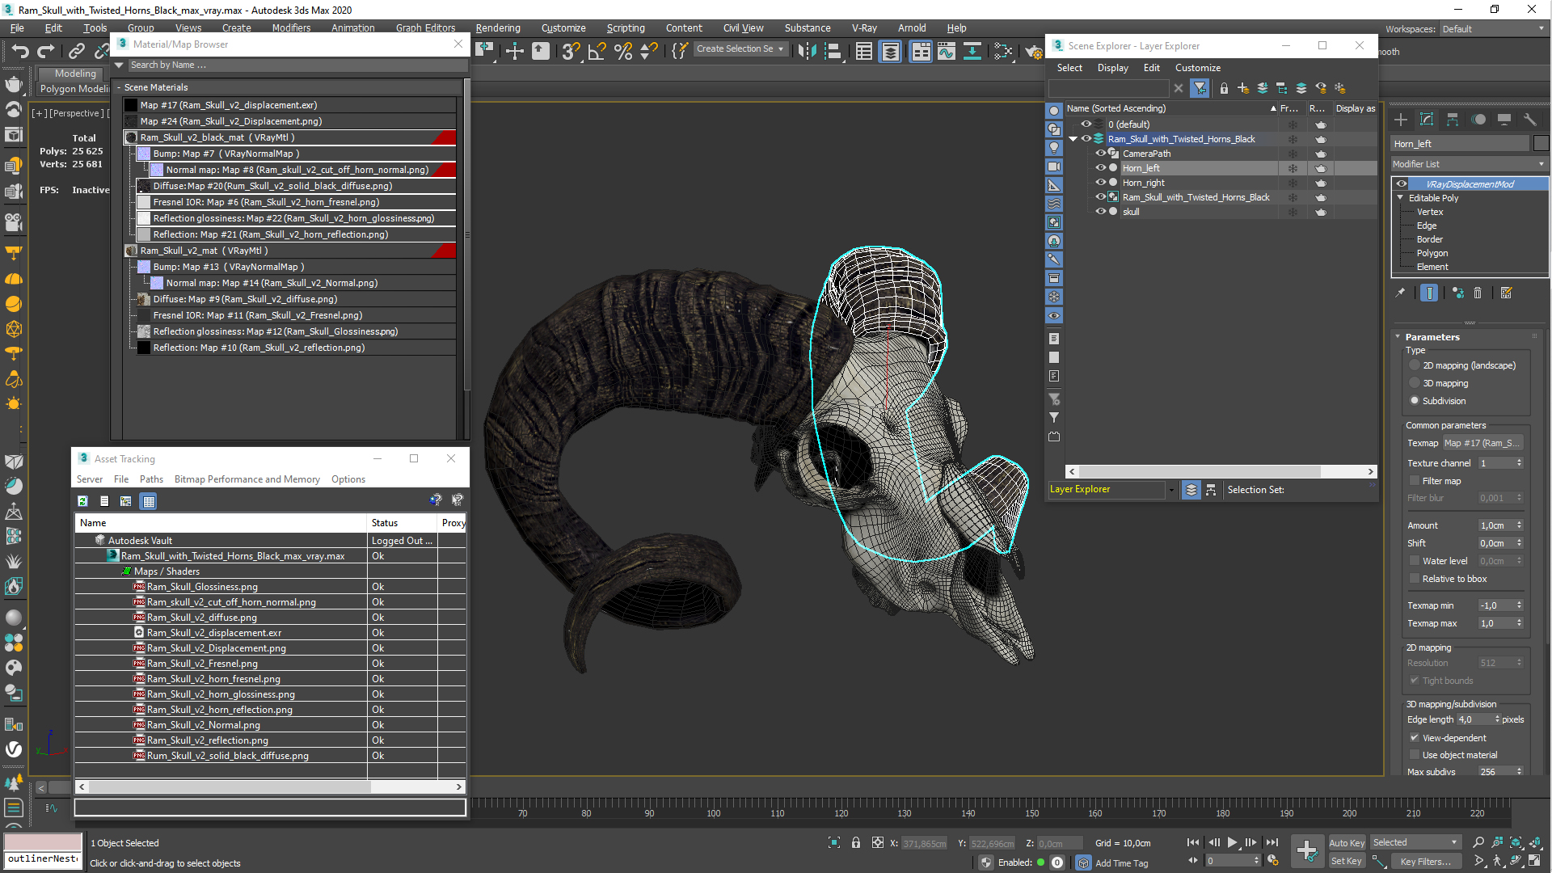This screenshot has width=1552, height=873.
Task: Activate the Percent Snap toggle icon
Action: (623, 52)
